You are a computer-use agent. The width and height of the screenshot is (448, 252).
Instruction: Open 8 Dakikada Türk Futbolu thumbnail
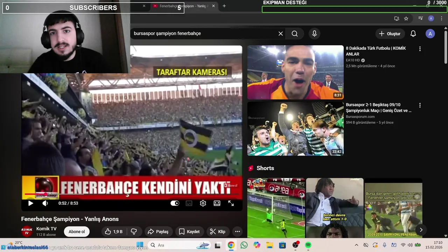coord(295,72)
